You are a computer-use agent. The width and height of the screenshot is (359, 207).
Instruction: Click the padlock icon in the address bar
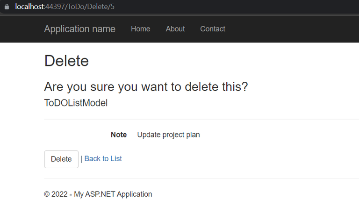7,7
